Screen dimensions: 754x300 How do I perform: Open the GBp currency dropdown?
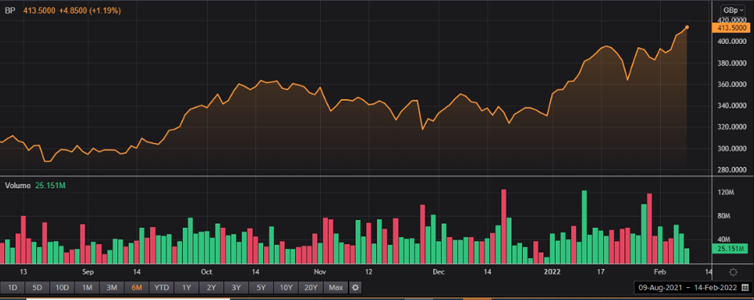coord(733,10)
